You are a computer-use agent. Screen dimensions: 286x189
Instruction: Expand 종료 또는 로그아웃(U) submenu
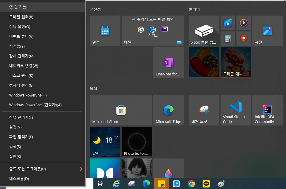pyautogui.click(x=42, y=169)
